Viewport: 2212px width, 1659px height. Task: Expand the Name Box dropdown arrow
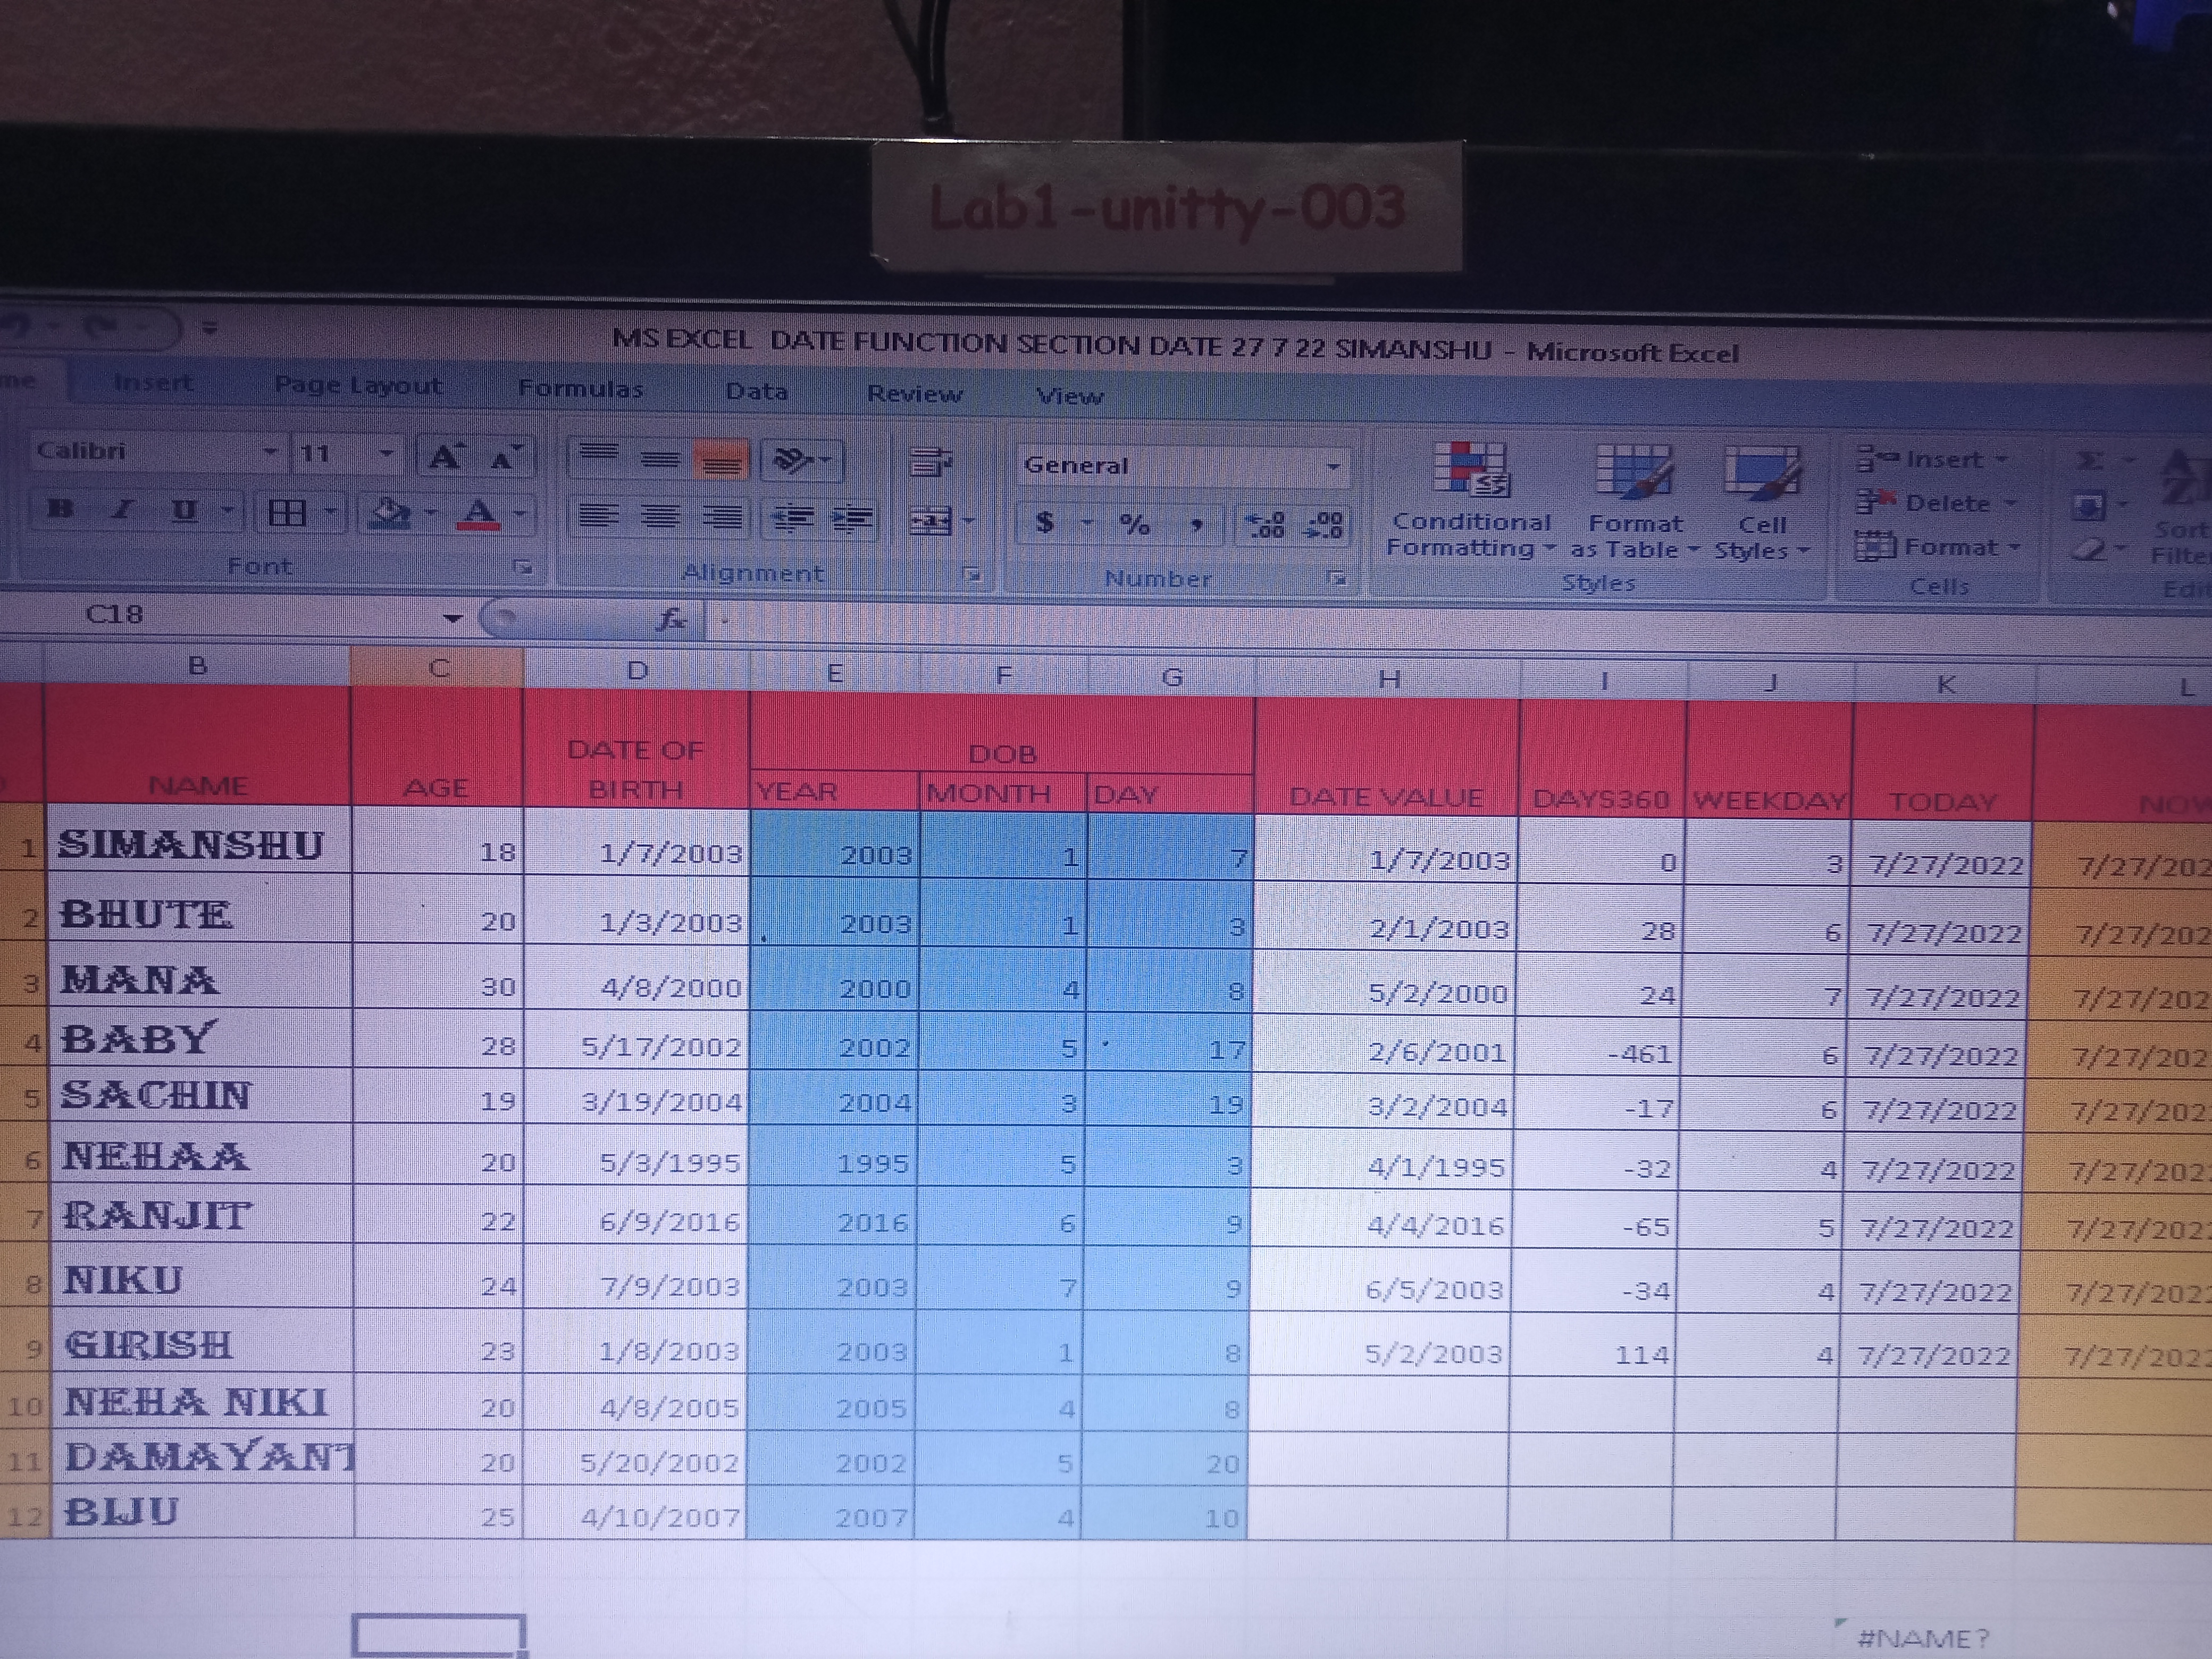pos(453,618)
